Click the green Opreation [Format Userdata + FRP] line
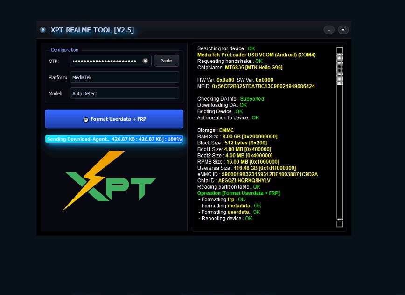Viewport: 405px width, 295px height. pyautogui.click(x=238, y=193)
